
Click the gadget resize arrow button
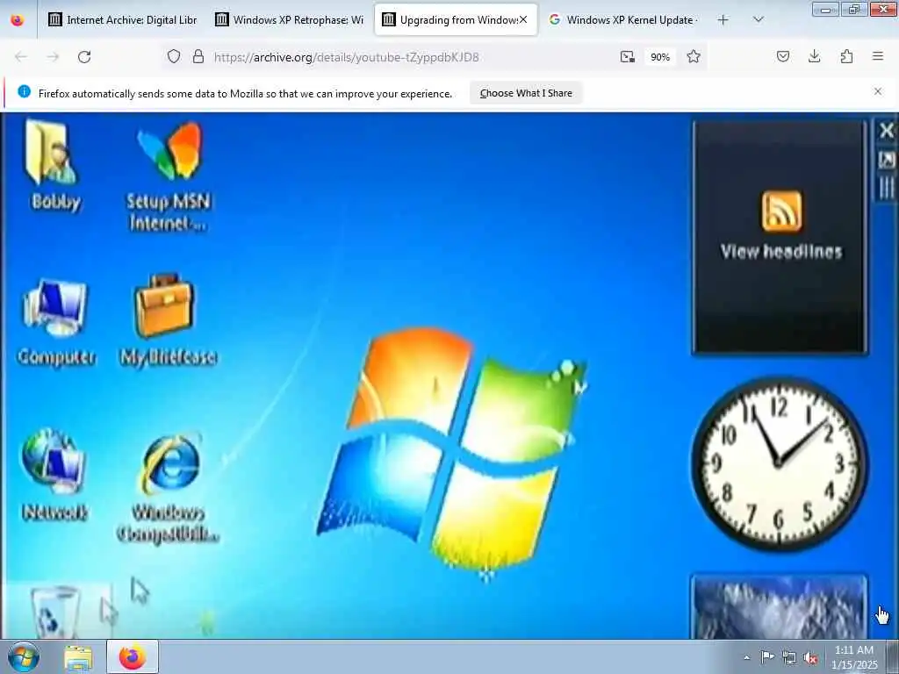coord(887,160)
